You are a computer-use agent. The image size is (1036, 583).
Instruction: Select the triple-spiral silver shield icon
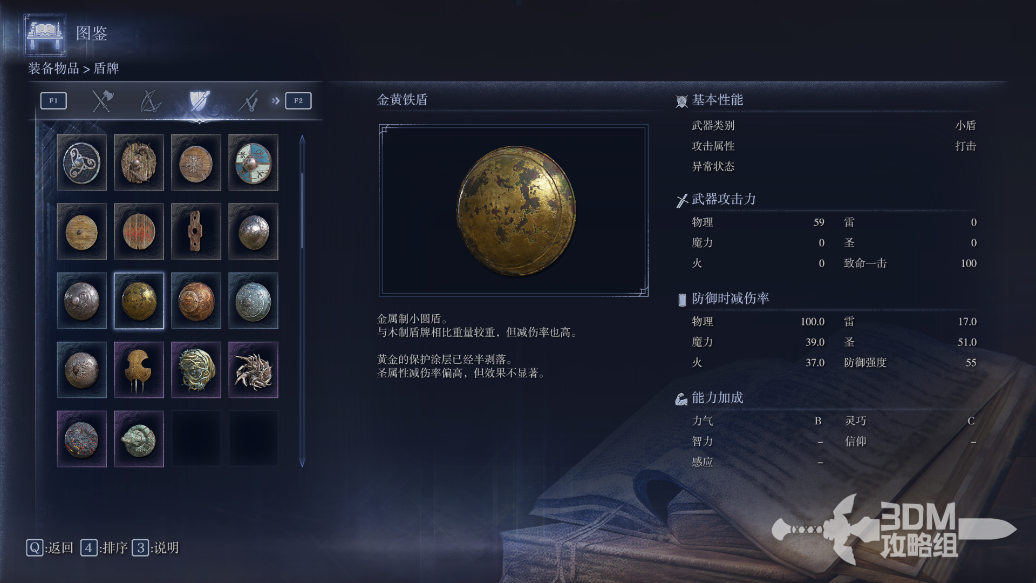pos(81,162)
